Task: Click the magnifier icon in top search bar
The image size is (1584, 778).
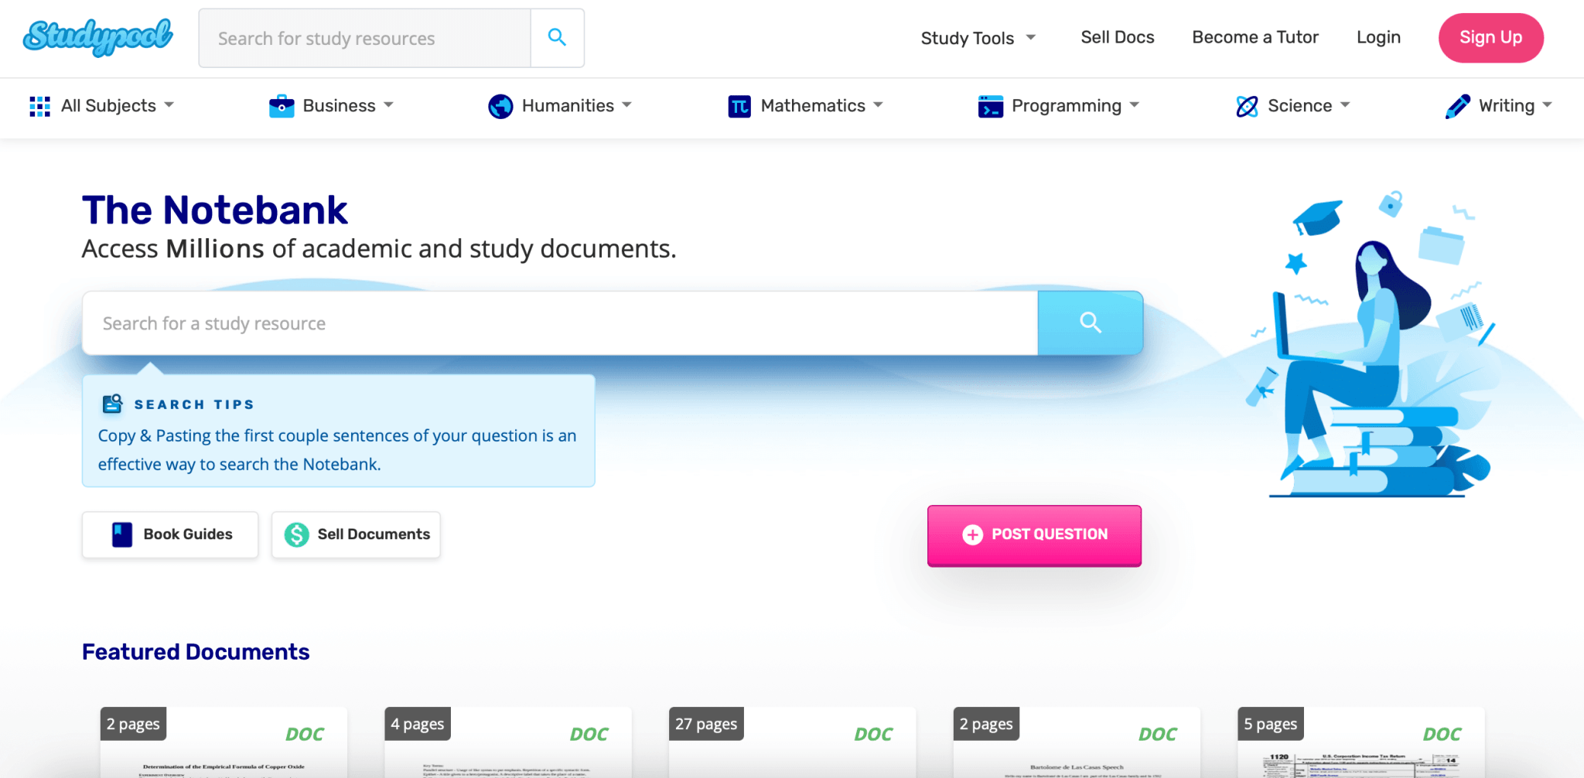Action: [x=556, y=36]
